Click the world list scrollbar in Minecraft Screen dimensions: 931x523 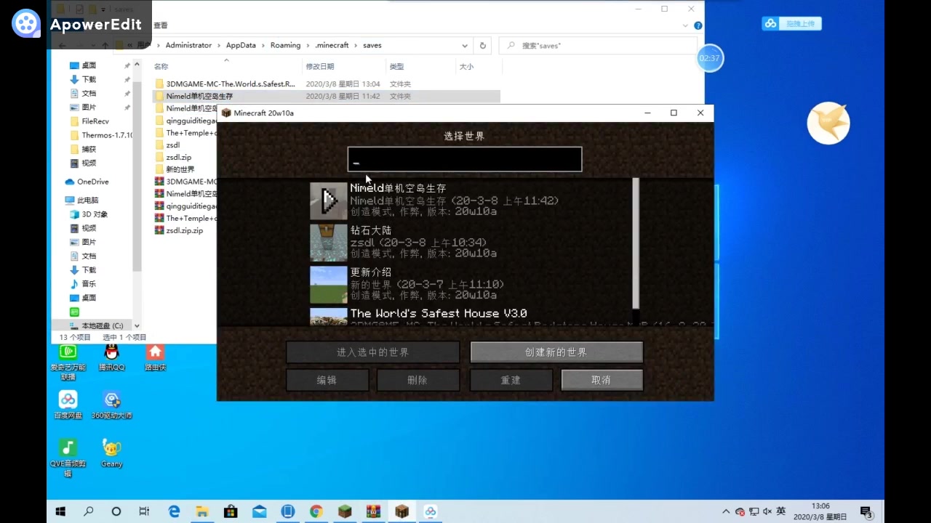pyautogui.click(x=635, y=243)
